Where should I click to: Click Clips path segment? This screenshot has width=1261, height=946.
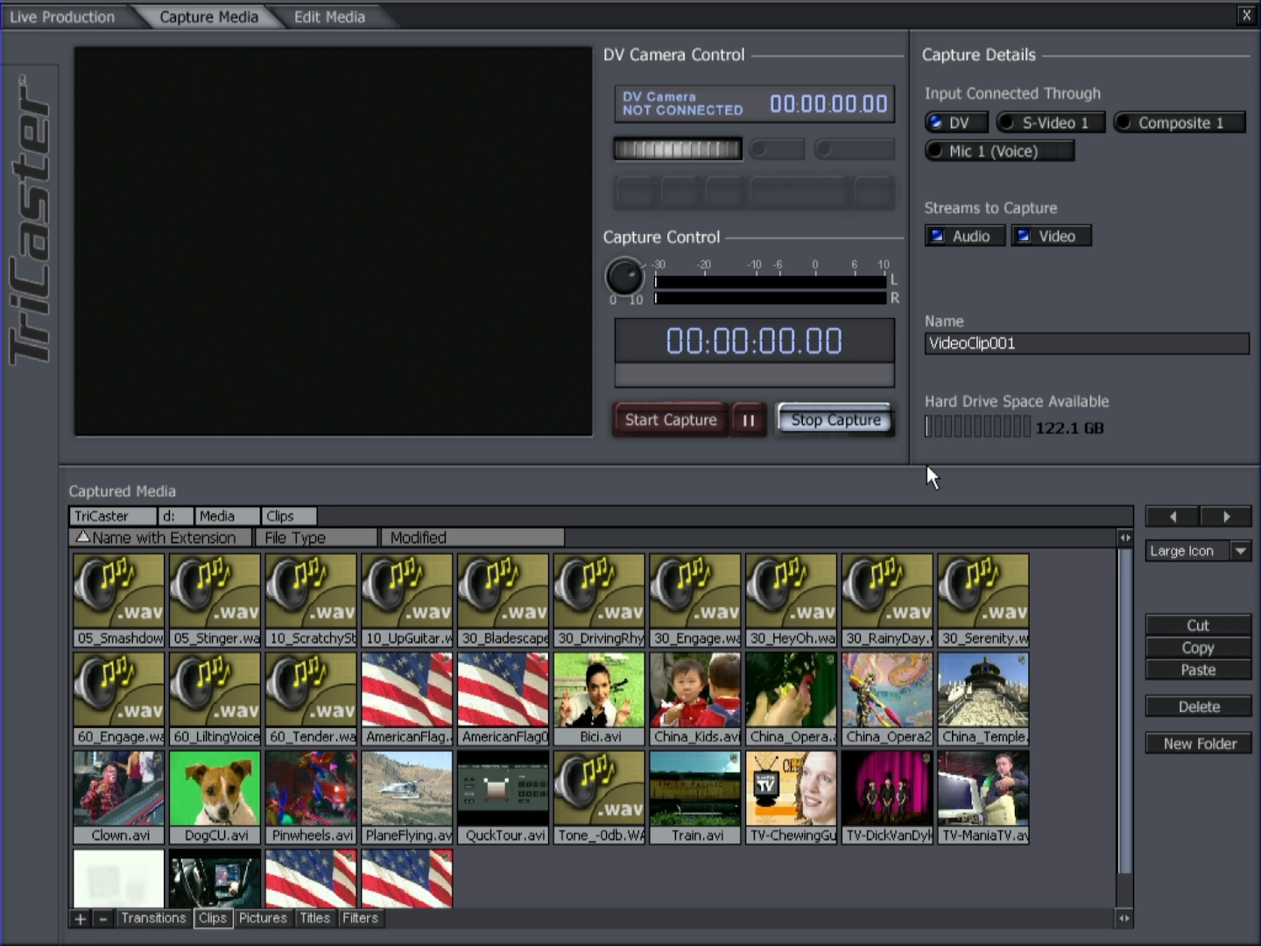pyautogui.click(x=289, y=516)
